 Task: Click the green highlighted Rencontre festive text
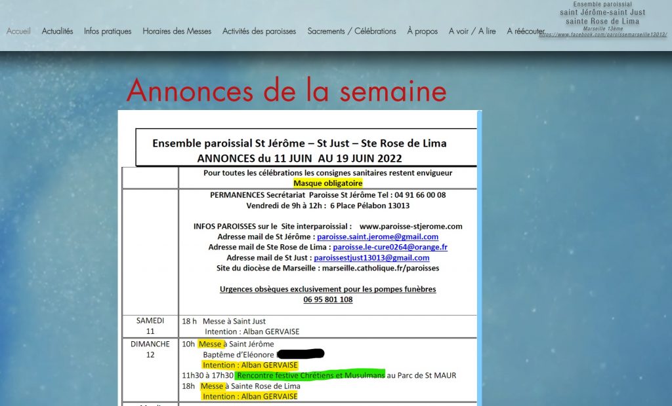tap(310, 375)
